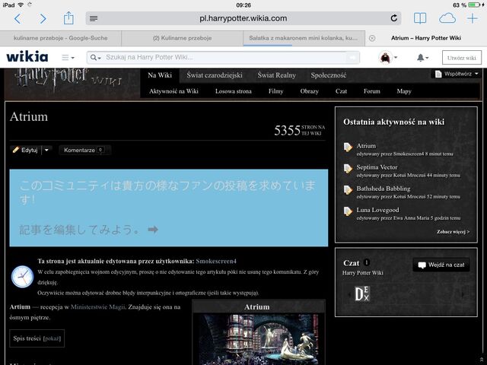Open Septima Vector in recent activity
The image size is (487, 365).
[x=377, y=167]
